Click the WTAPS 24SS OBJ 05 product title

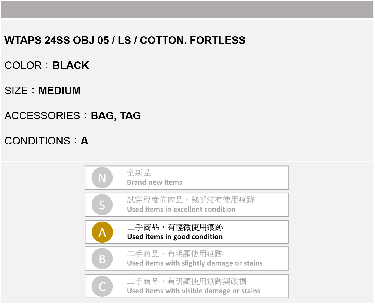coord(125,40)
